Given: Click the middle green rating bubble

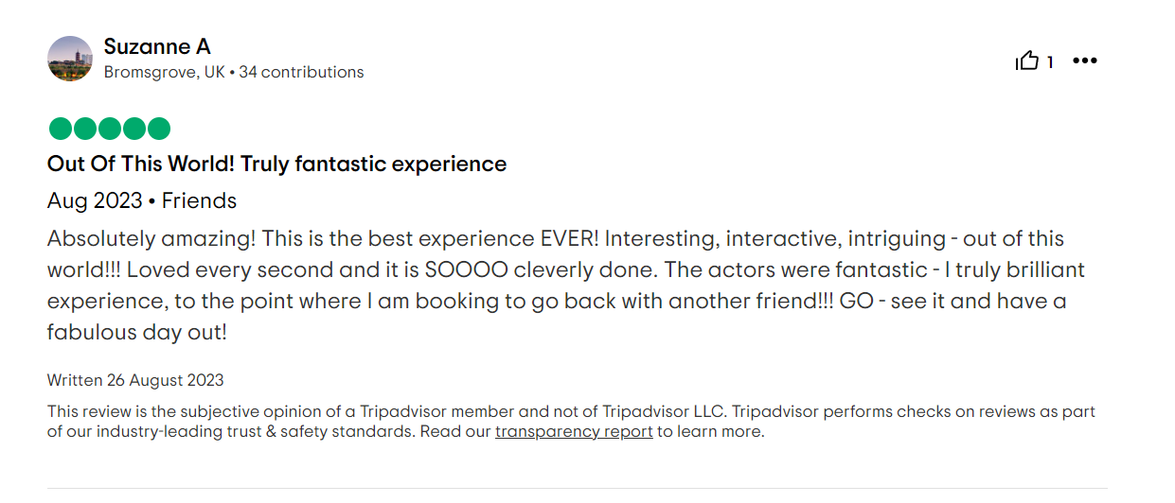Looking at the screenshot, I should (x=110, y=129).
